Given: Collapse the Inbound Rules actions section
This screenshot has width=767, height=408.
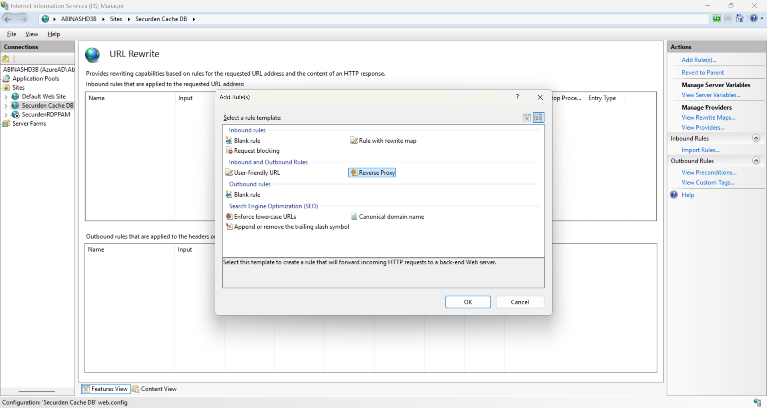Looking at the screenshot, I should [756, 138].
